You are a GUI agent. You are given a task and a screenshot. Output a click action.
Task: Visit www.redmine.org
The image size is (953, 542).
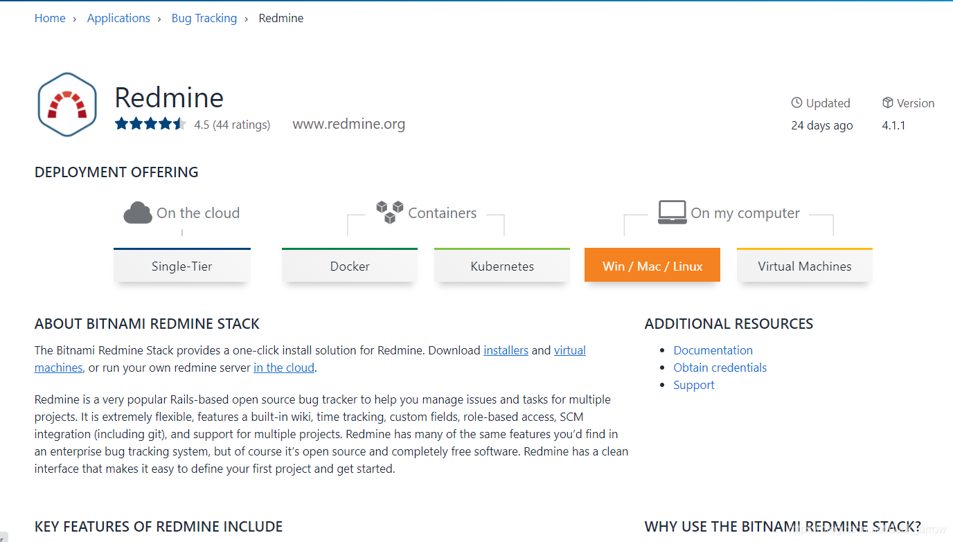[348, 124]
